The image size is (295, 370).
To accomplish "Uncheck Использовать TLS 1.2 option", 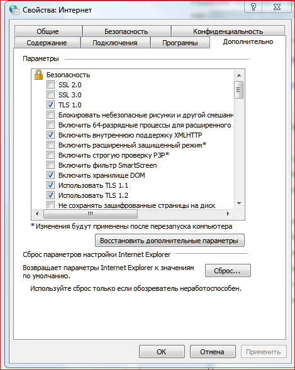I will click(50, 195).
